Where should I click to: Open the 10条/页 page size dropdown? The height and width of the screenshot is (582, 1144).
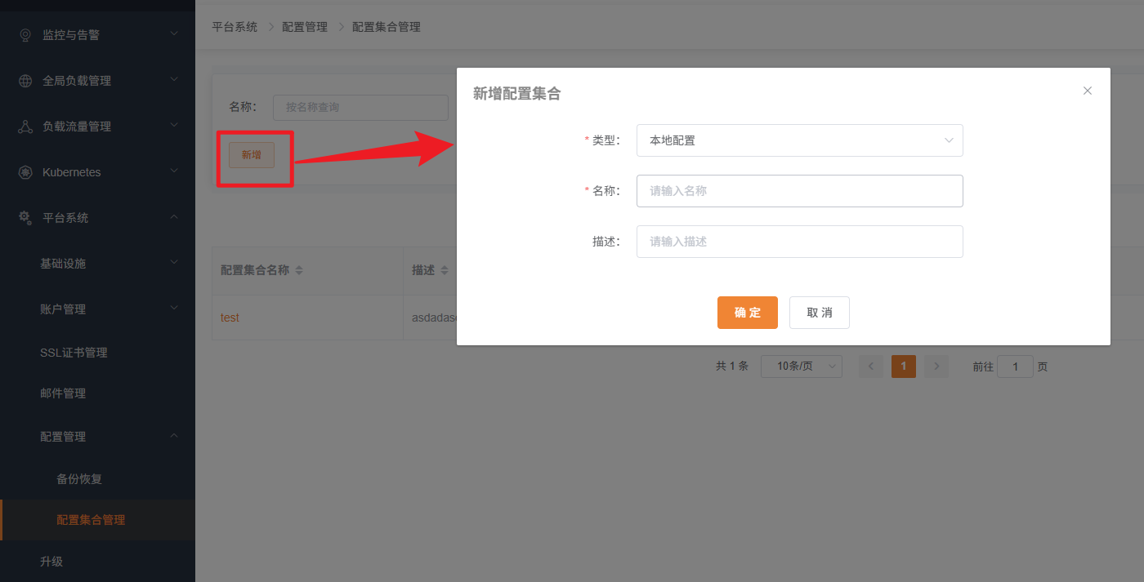pos(802,367)
